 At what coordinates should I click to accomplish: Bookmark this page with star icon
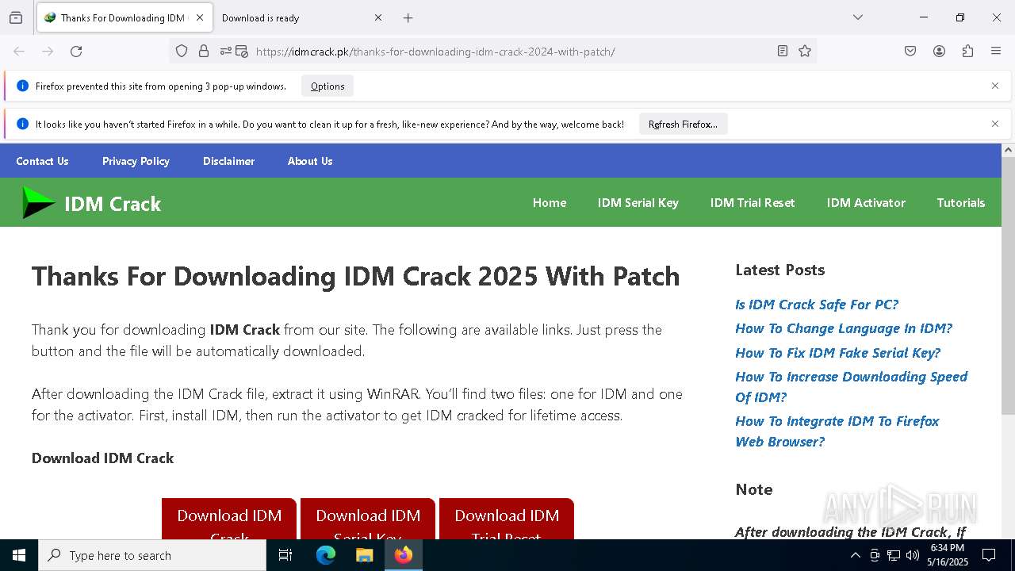(x=805, y=51)
